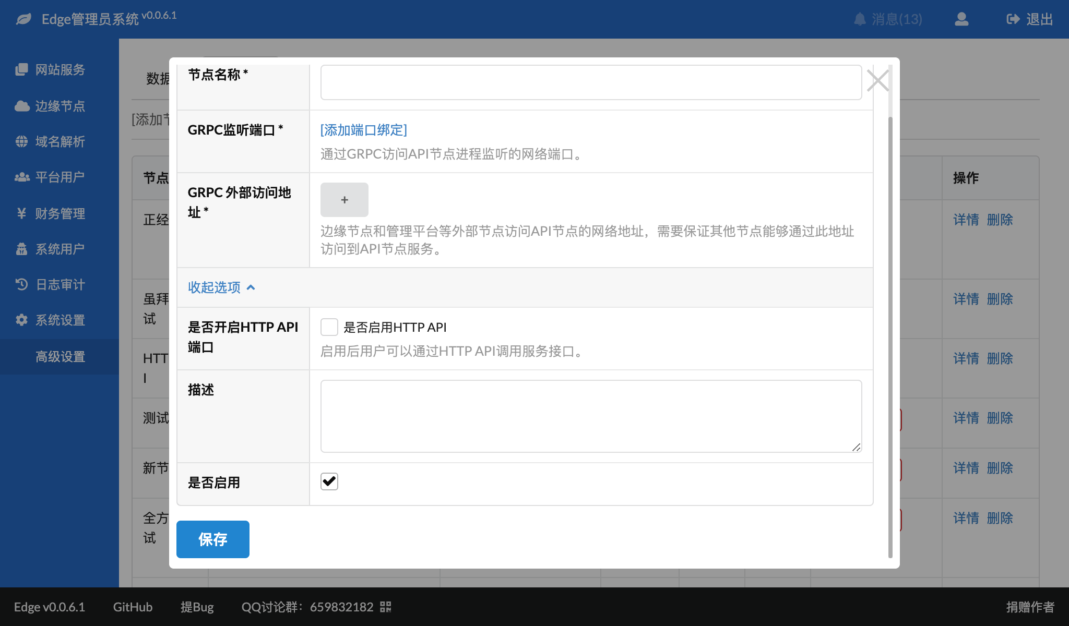Click the QQ讨论群: 659832182 text
The image size is (1069, 626).
(307, 607)
